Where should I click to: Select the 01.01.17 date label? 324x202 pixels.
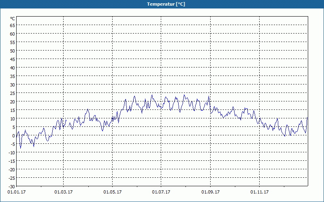pos(17,192)
